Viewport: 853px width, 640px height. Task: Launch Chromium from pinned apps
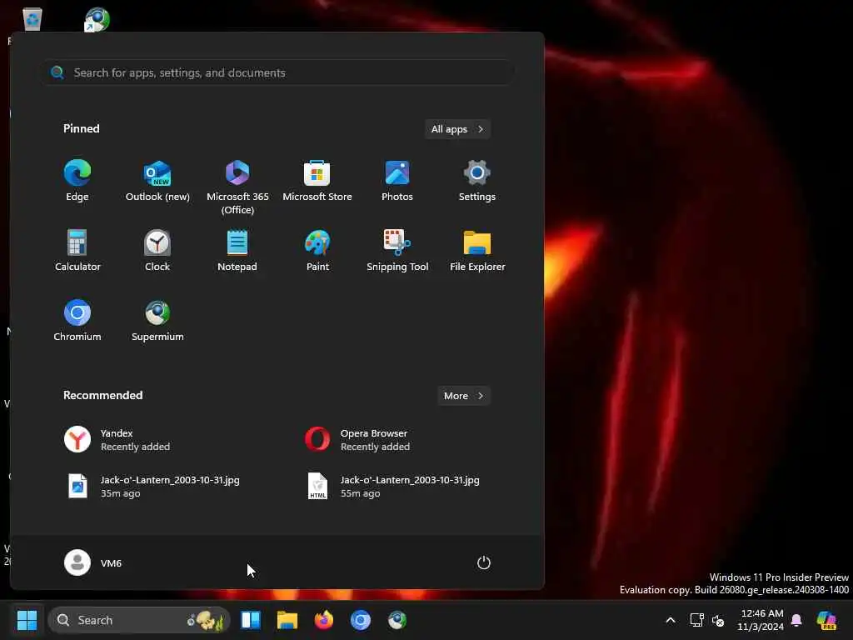[x=77, y=321]
